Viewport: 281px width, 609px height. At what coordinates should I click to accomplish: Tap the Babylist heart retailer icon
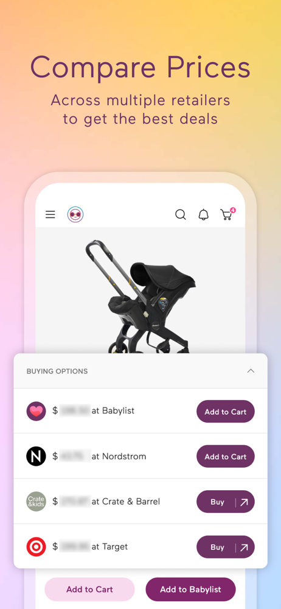click(x=36, y=411)
